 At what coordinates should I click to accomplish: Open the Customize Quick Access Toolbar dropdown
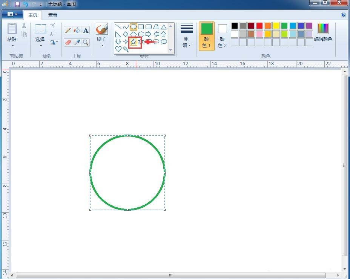(x=41, y=5)
